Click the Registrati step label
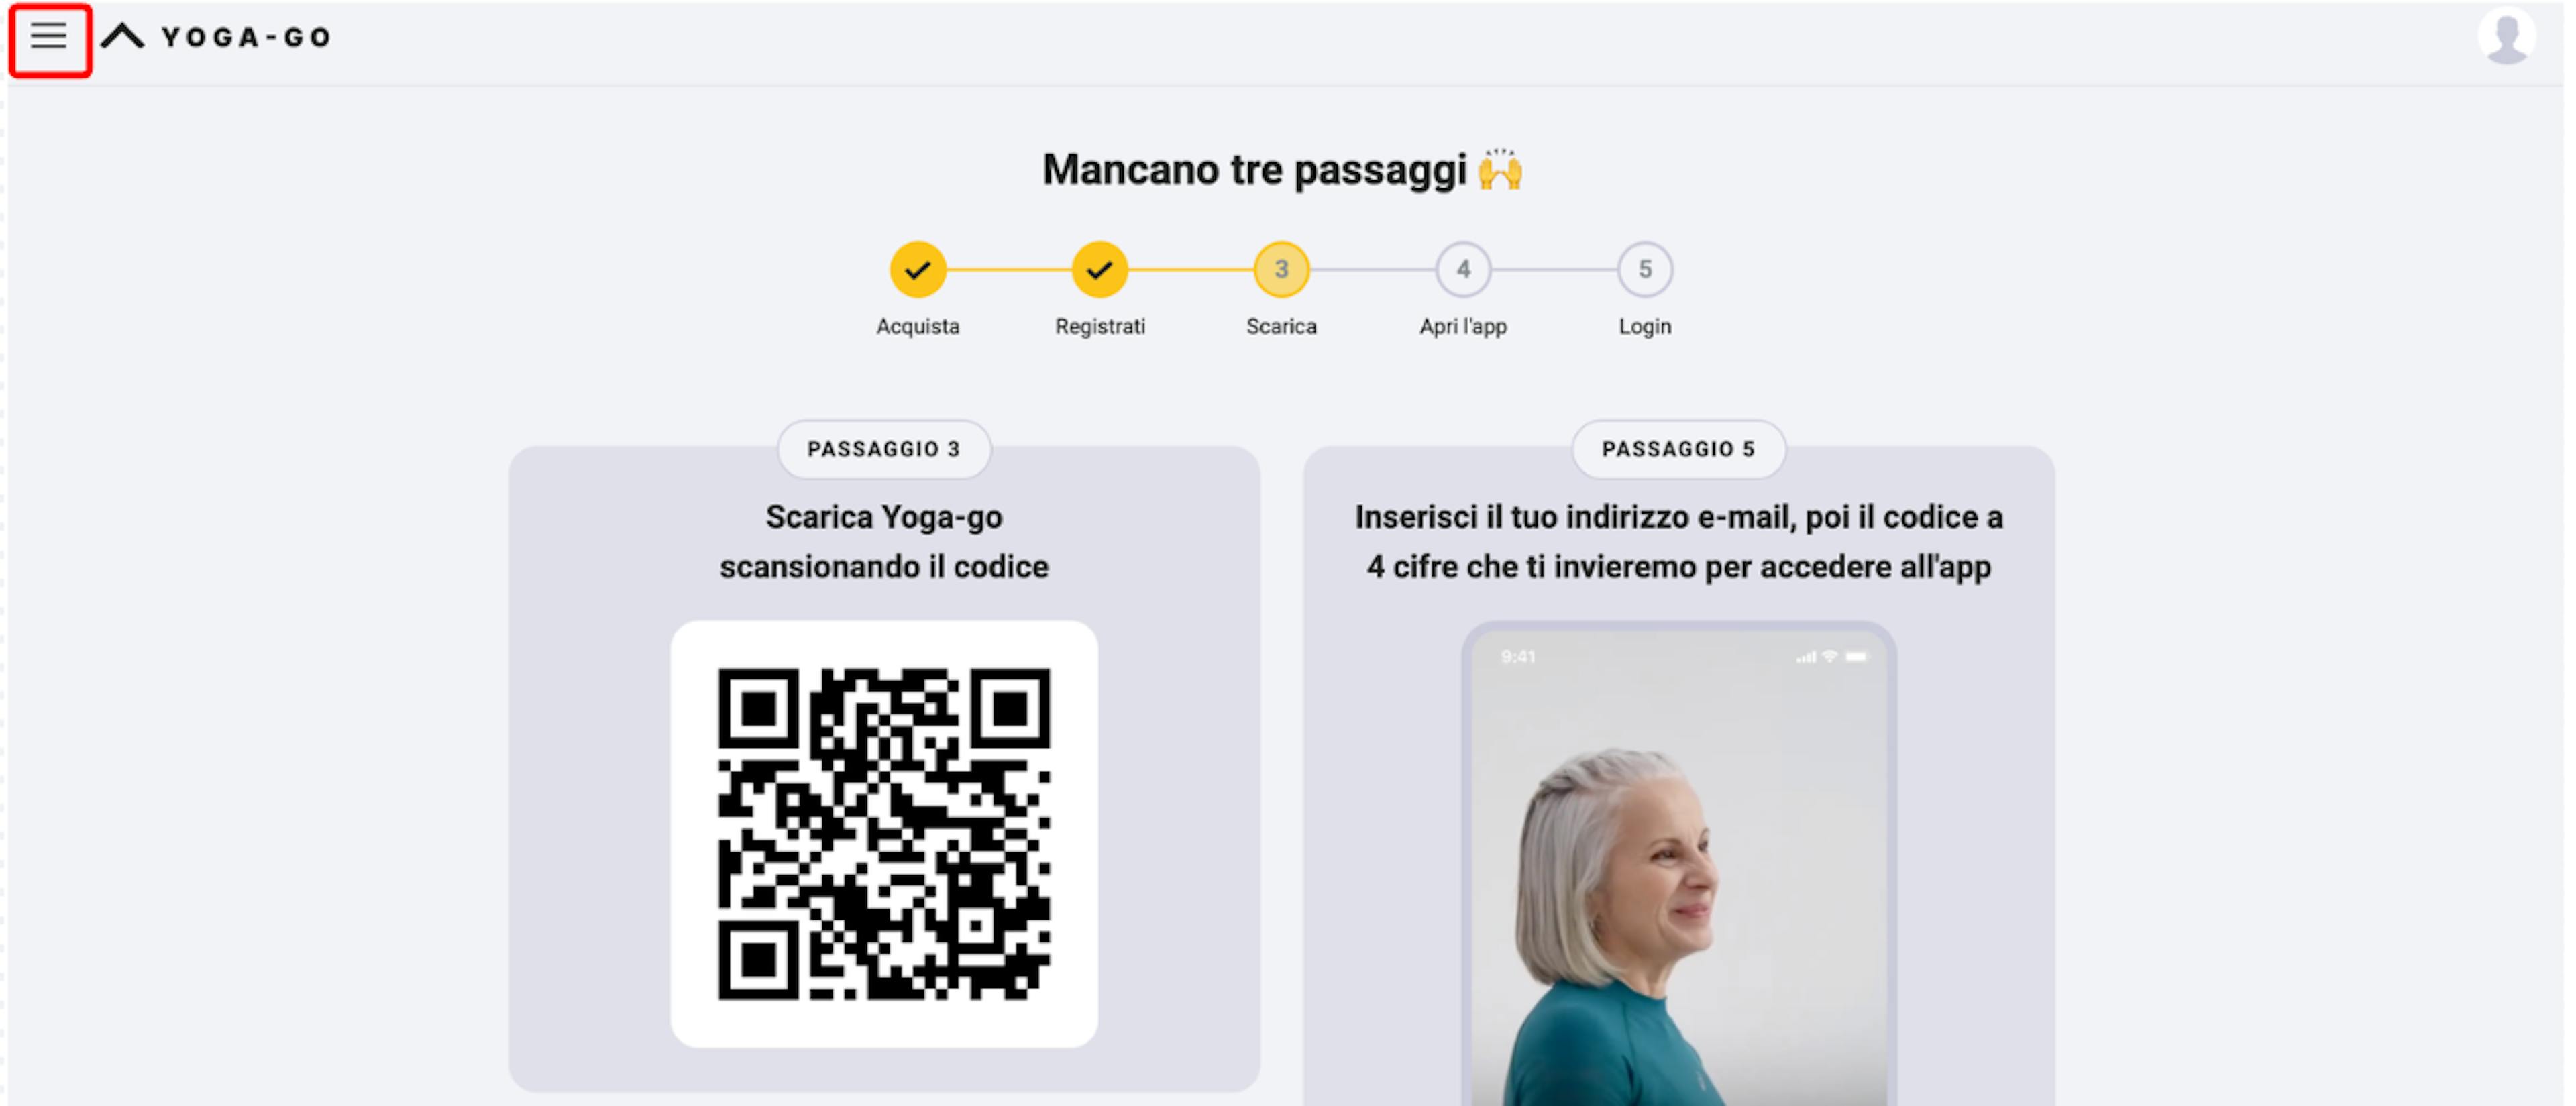 coord(1100,327)
